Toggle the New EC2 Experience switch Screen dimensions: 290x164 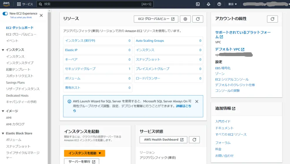point(5,14)
